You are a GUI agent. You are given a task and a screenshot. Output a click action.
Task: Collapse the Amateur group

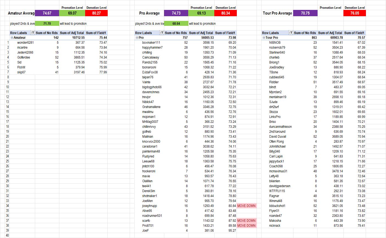[x=12, y=38]
